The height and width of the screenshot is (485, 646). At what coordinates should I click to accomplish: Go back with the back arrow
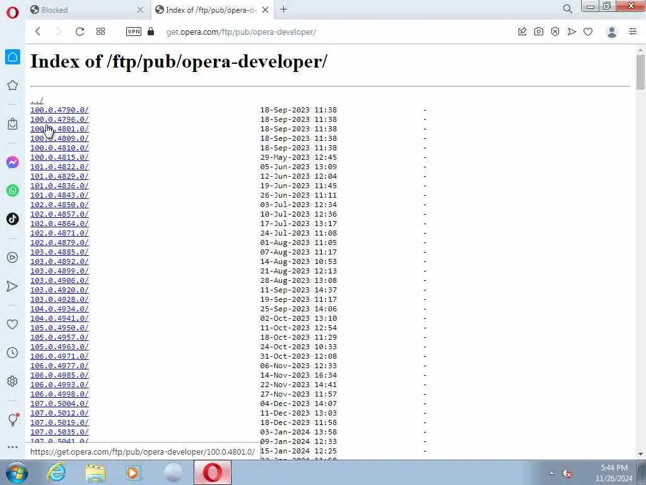click(38, 32)
